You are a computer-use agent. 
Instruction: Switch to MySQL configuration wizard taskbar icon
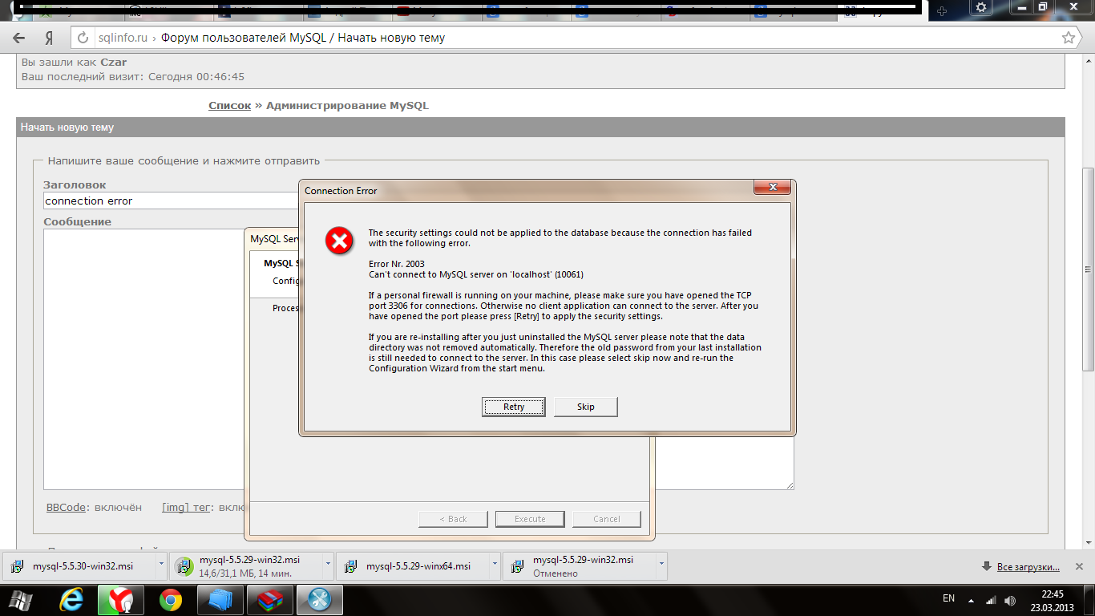pyautogui.click(x=319, y=599)
